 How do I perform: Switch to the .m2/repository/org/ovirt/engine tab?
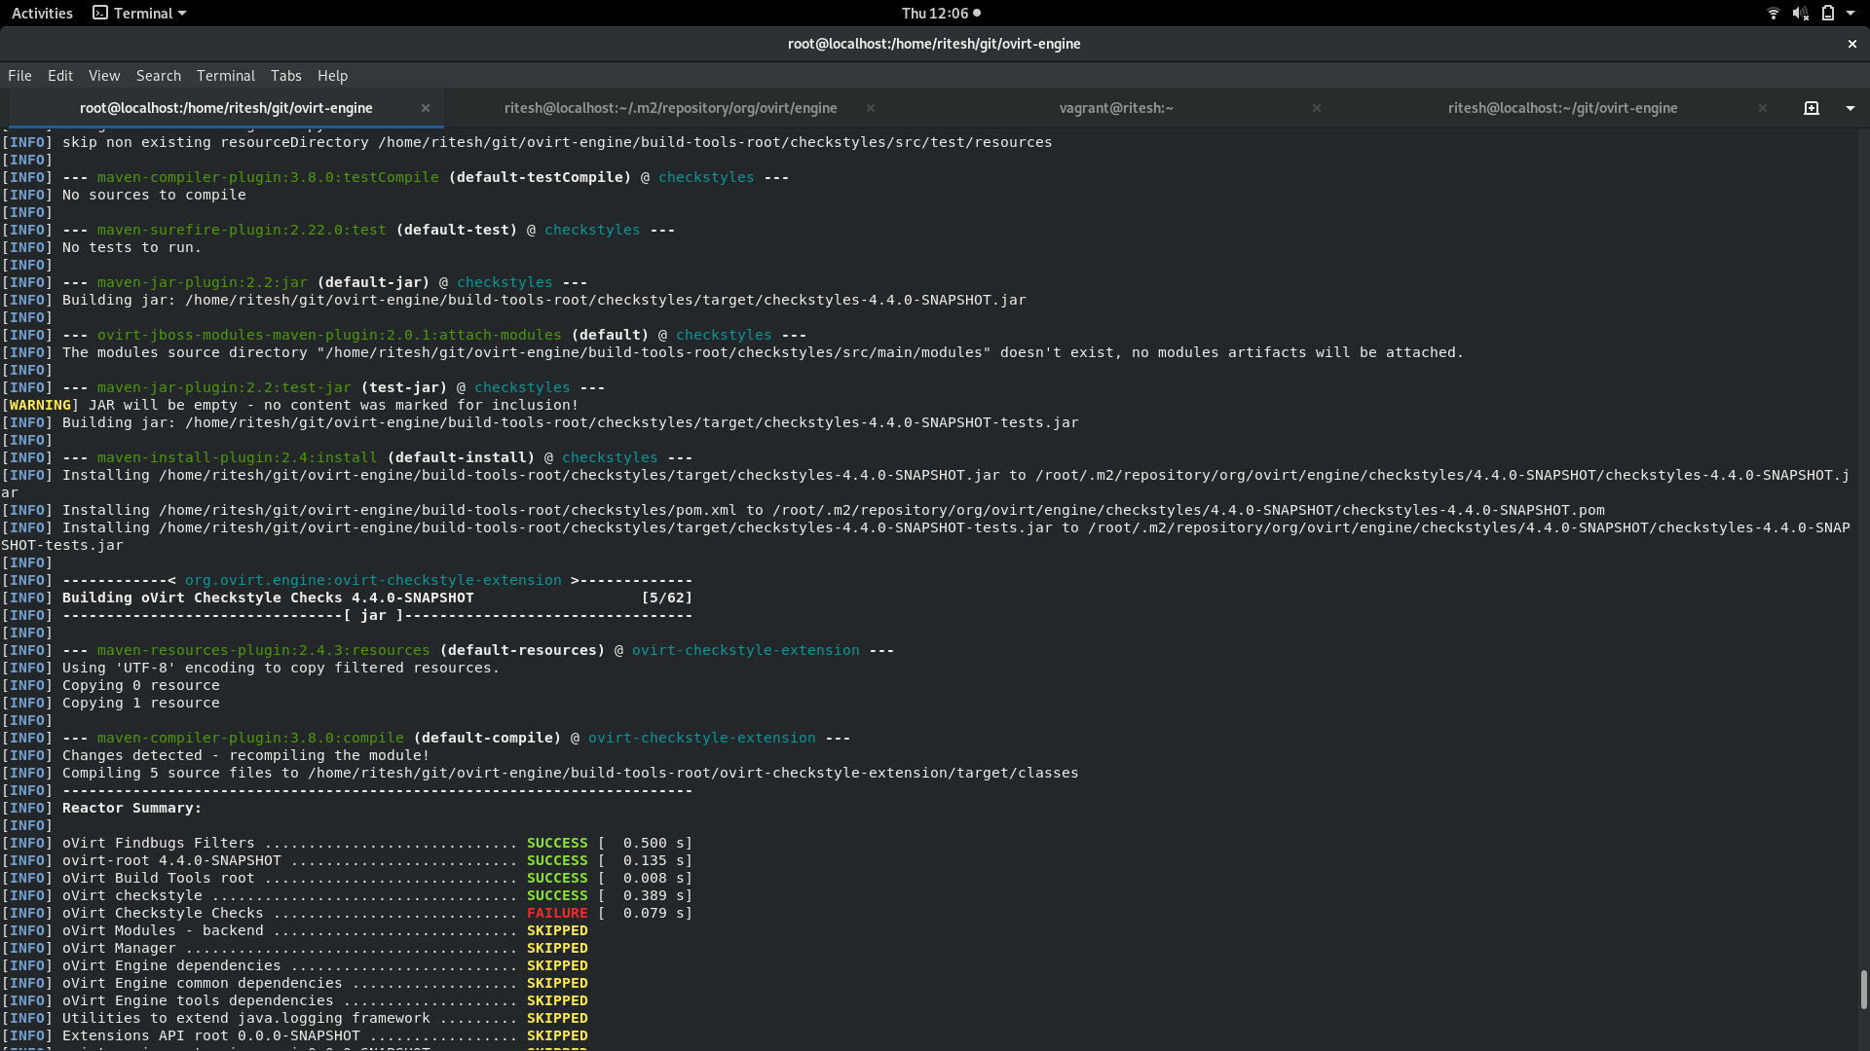click(x=670, y=108)
